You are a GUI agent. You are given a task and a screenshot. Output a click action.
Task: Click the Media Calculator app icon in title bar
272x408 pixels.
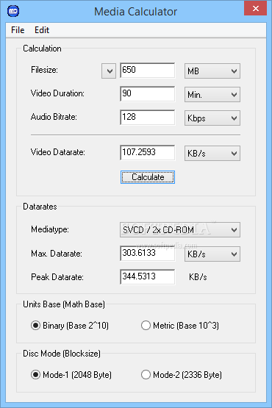coord(13,11)
